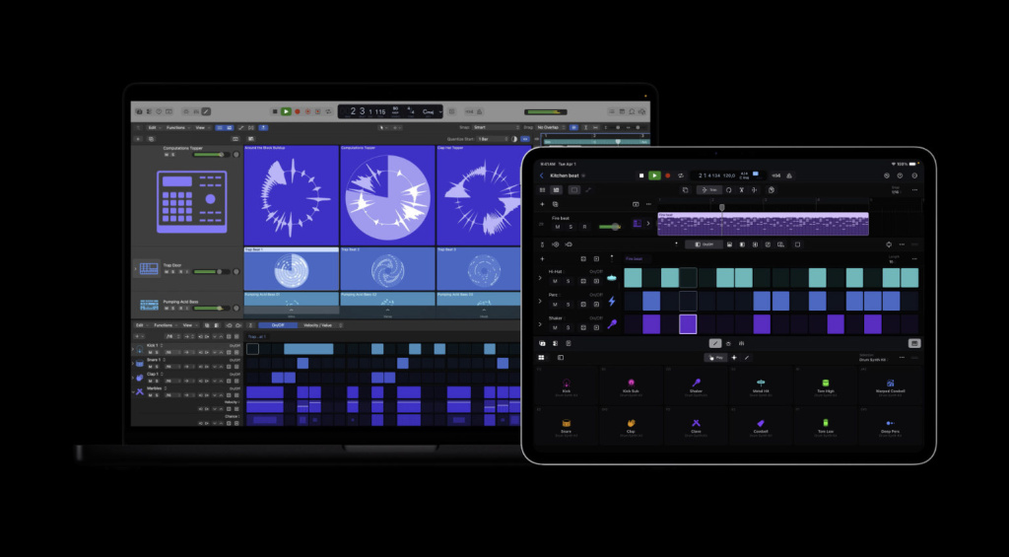Viewport: 1009px width, 557px height.
Task: Go back using the arrow beside Kitchen beat on iPad
Action: click(x=542, y=175)
